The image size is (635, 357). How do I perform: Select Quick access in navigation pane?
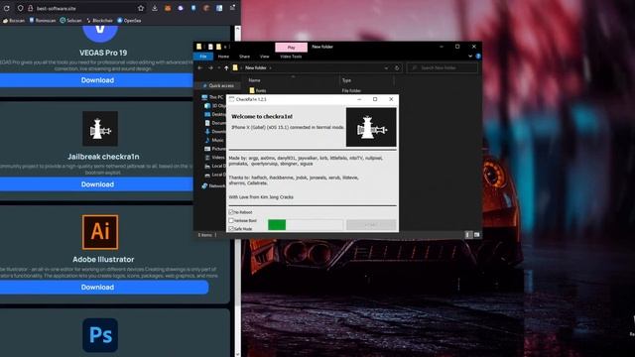tap(218, 86)
